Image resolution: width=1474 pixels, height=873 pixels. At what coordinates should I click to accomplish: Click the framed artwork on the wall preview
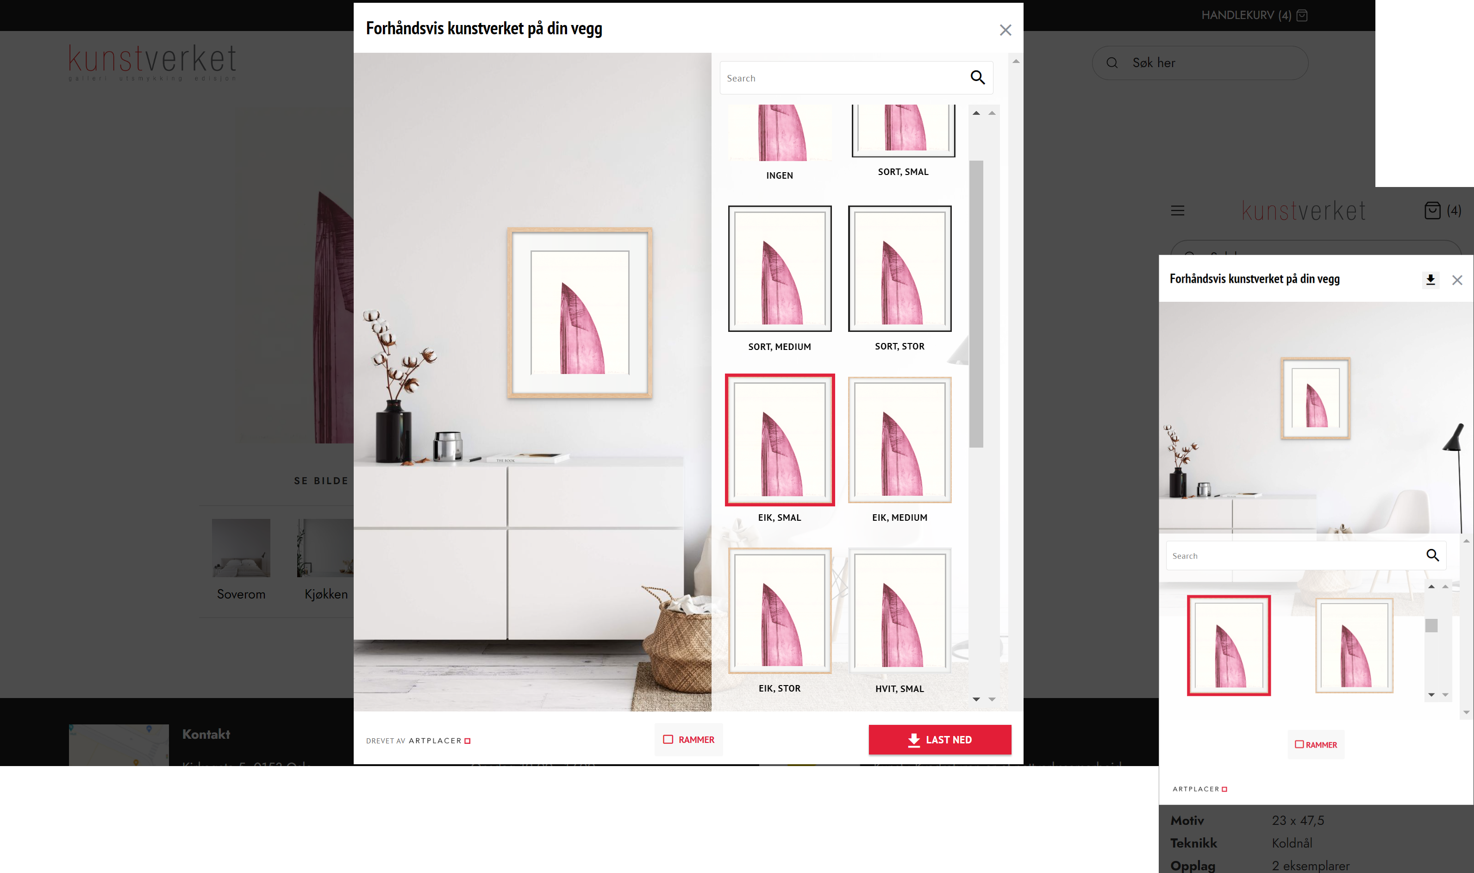click(x=579, y=313)
